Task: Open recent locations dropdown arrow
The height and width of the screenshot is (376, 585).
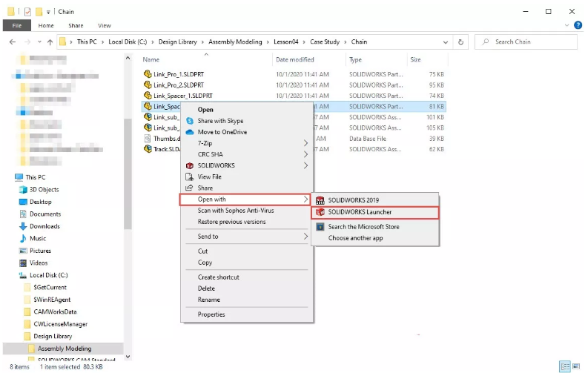Action: click(x=39, y=42)
